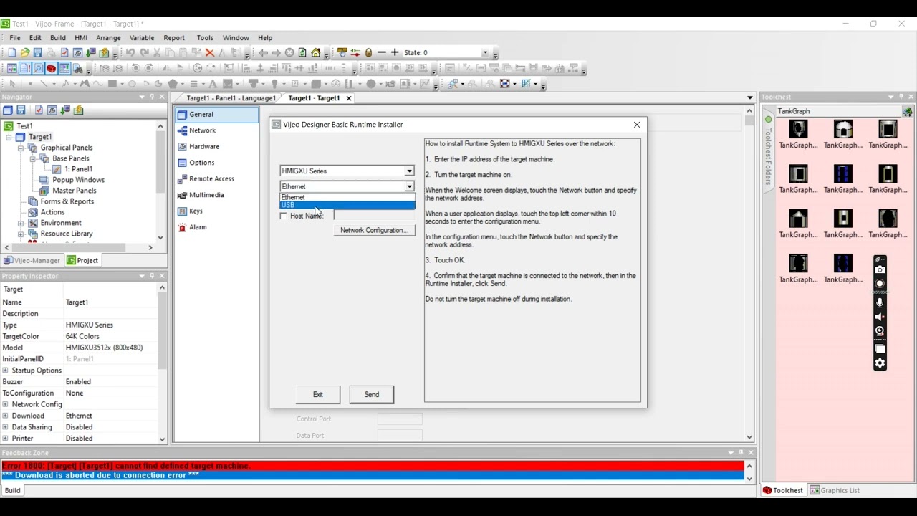Screen dimensions: 917x516
Task: Open the Ethernet connection dropdown arrow
Action: point(409,186)
